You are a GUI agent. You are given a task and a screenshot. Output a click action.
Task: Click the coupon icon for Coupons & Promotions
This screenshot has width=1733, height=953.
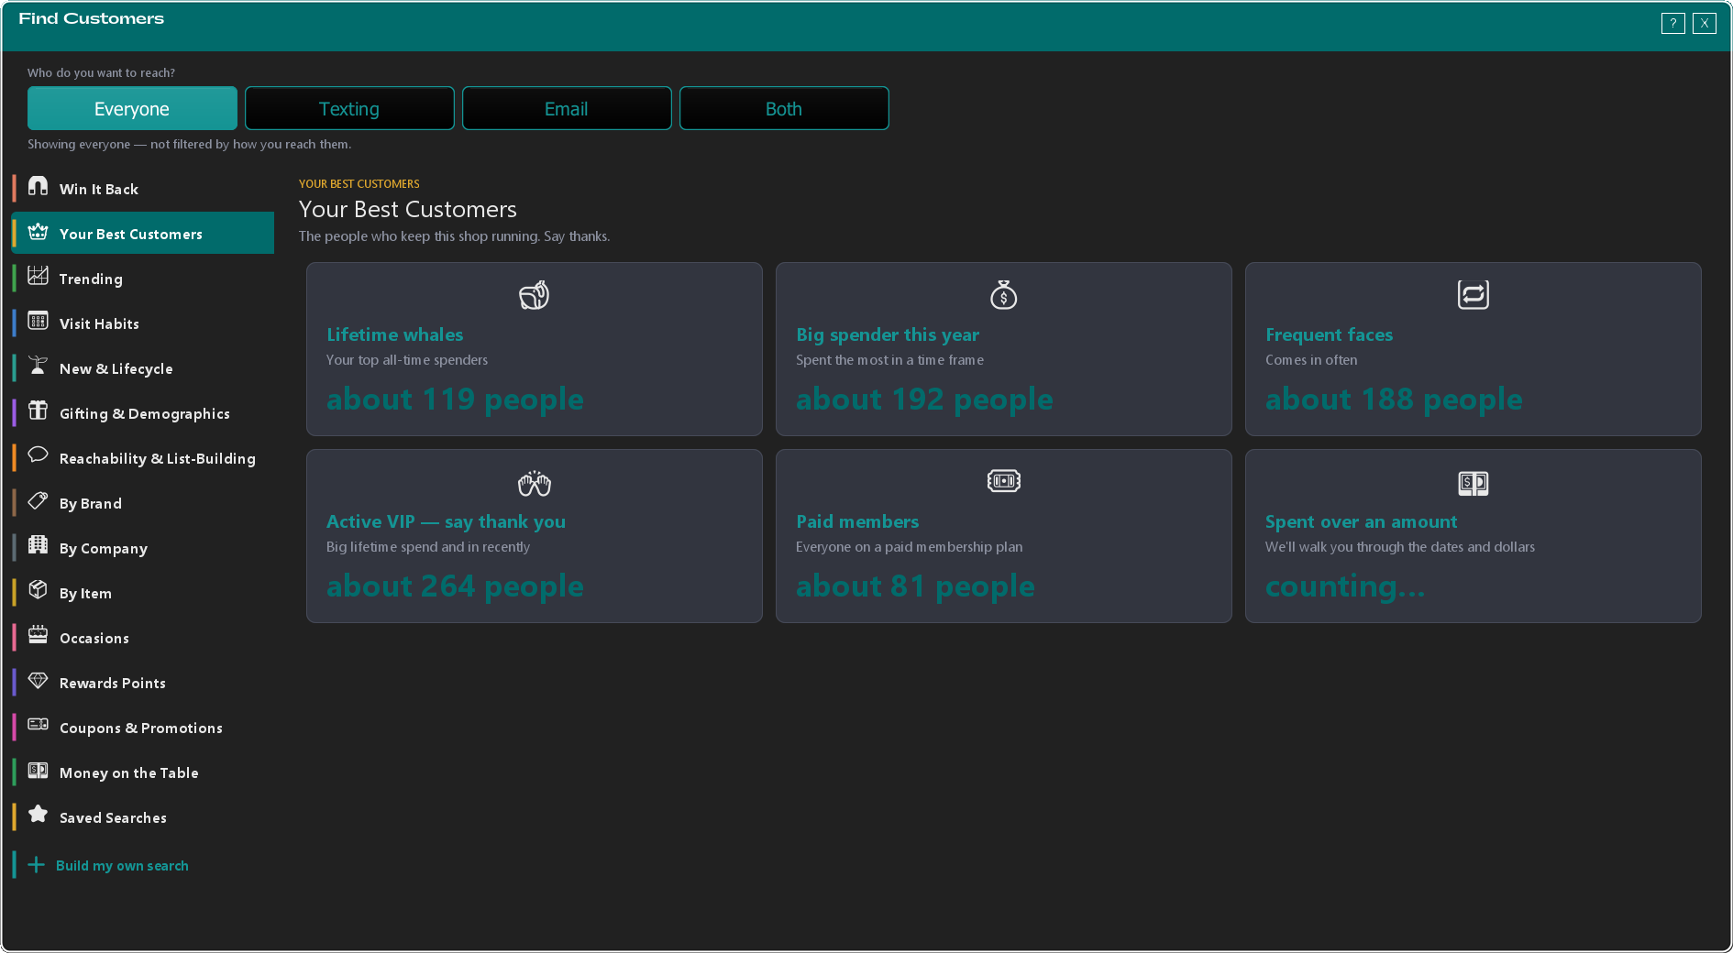38,725
